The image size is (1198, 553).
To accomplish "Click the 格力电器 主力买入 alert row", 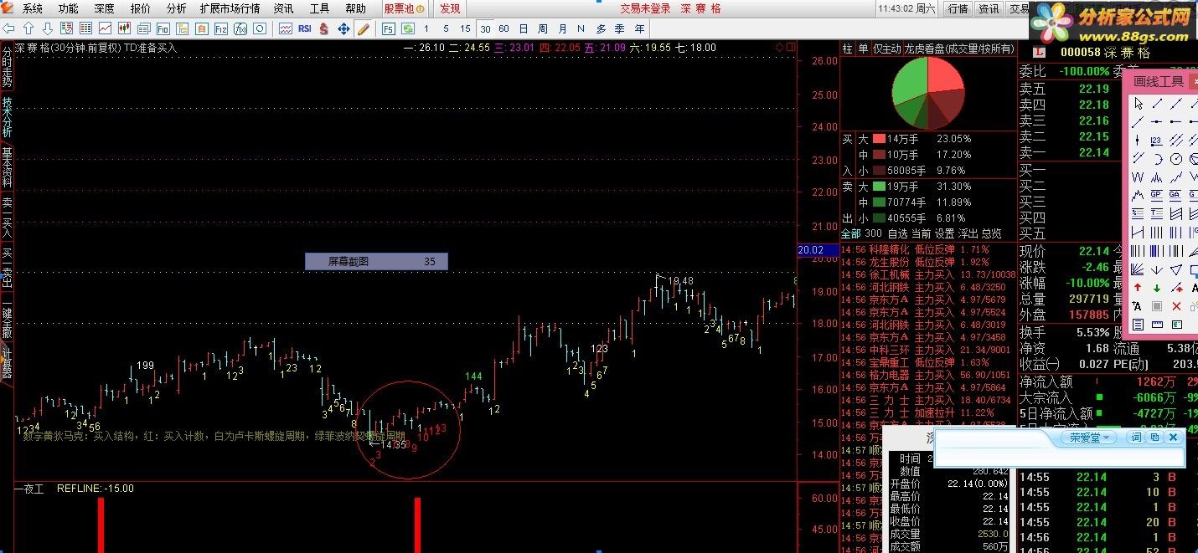I will pyautogui.click(x=927, y=375).
